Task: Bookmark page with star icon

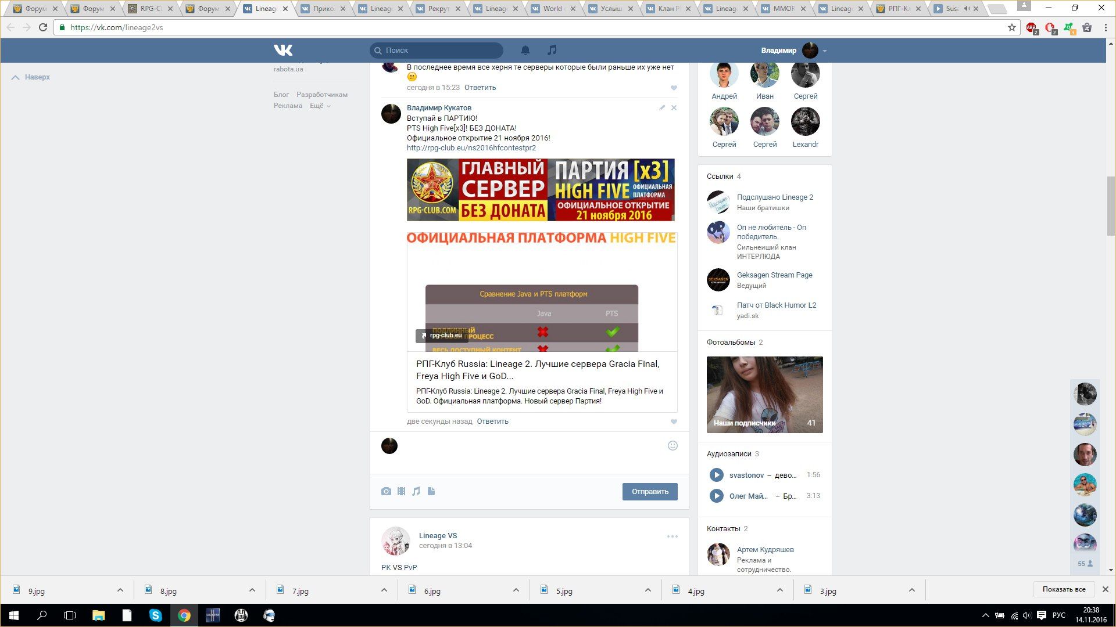Action: click(x=1011, y=27)
